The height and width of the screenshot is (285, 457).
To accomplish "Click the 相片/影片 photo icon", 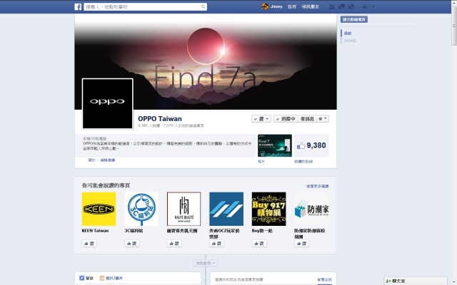I will (102, 278).
